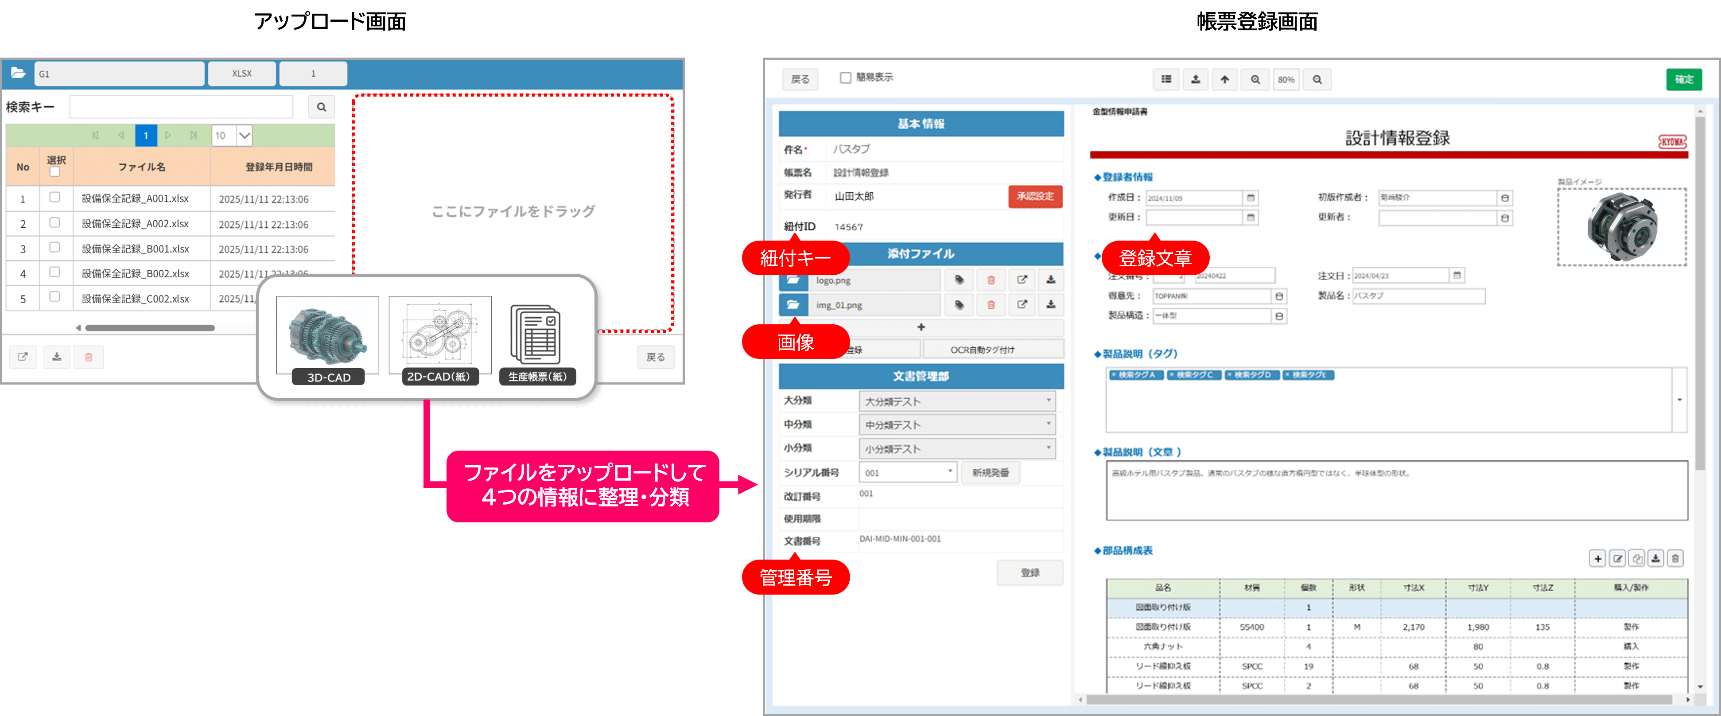1721x716 pixels.
Task: Click the trash icon for img_01.png
Action: pos(991,305)
